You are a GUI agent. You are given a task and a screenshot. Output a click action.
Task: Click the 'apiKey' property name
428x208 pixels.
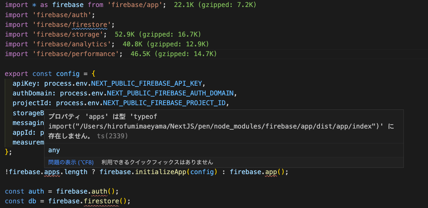click(x=25, y=83)
